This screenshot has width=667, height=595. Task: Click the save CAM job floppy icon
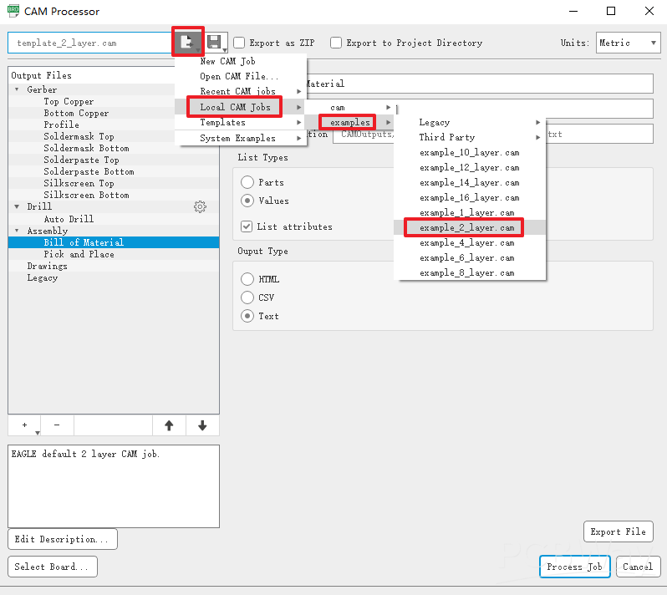coord(214,42)
